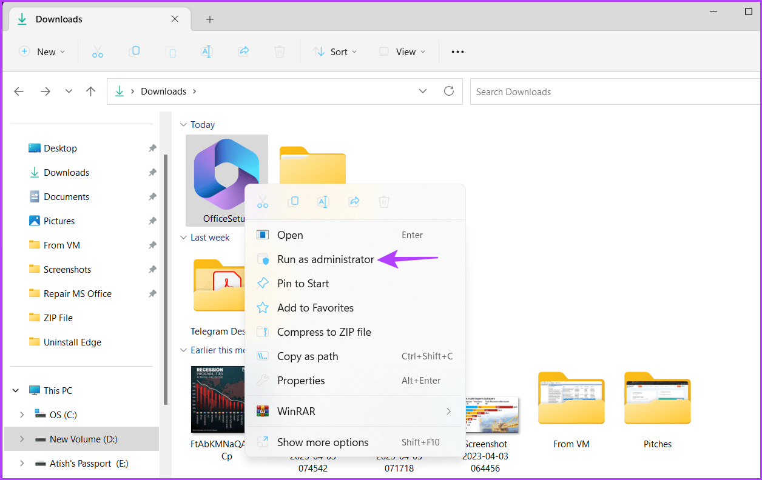Click the Copy icon in the context menu toolbar
The width and height of the screenshot is (762, 480).
[x=293, y=201]
